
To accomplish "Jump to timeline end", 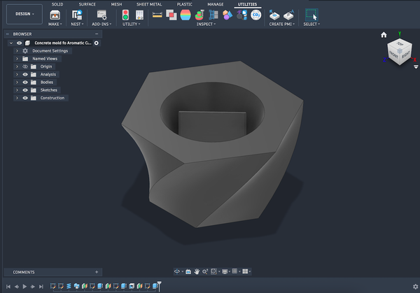I will pyautogui.click(x=41, y=287).
